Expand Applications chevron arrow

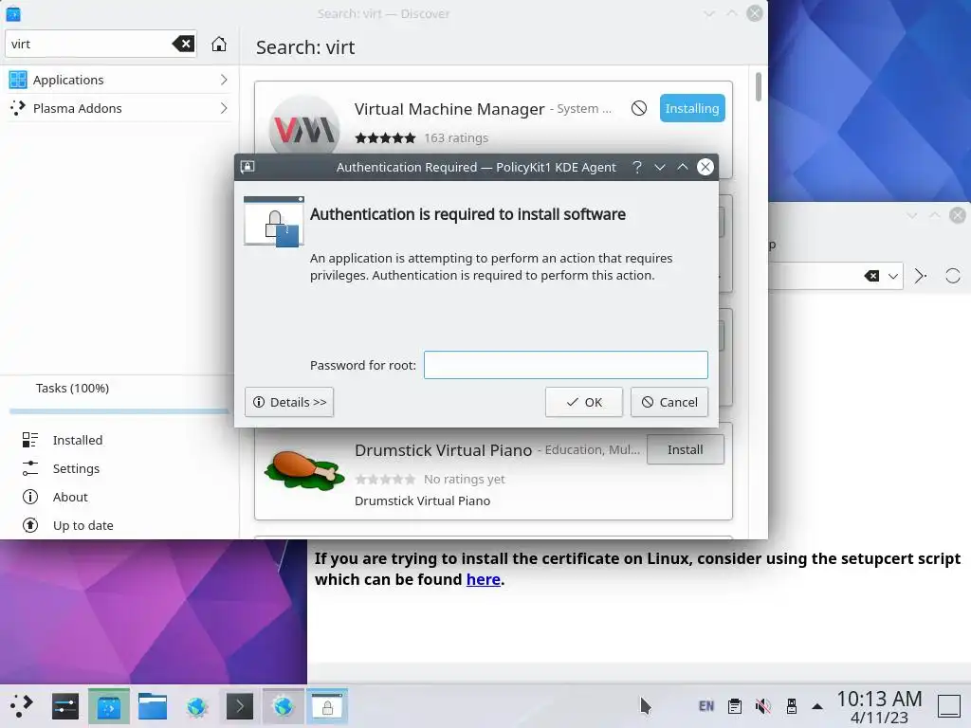click(224, 80)
